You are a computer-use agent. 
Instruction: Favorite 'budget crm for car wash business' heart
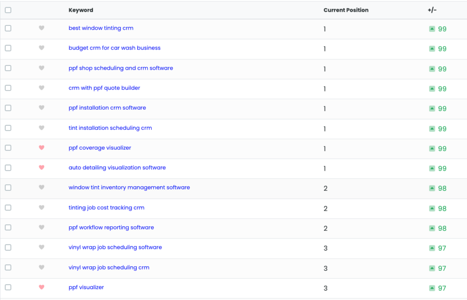[42, 48]
